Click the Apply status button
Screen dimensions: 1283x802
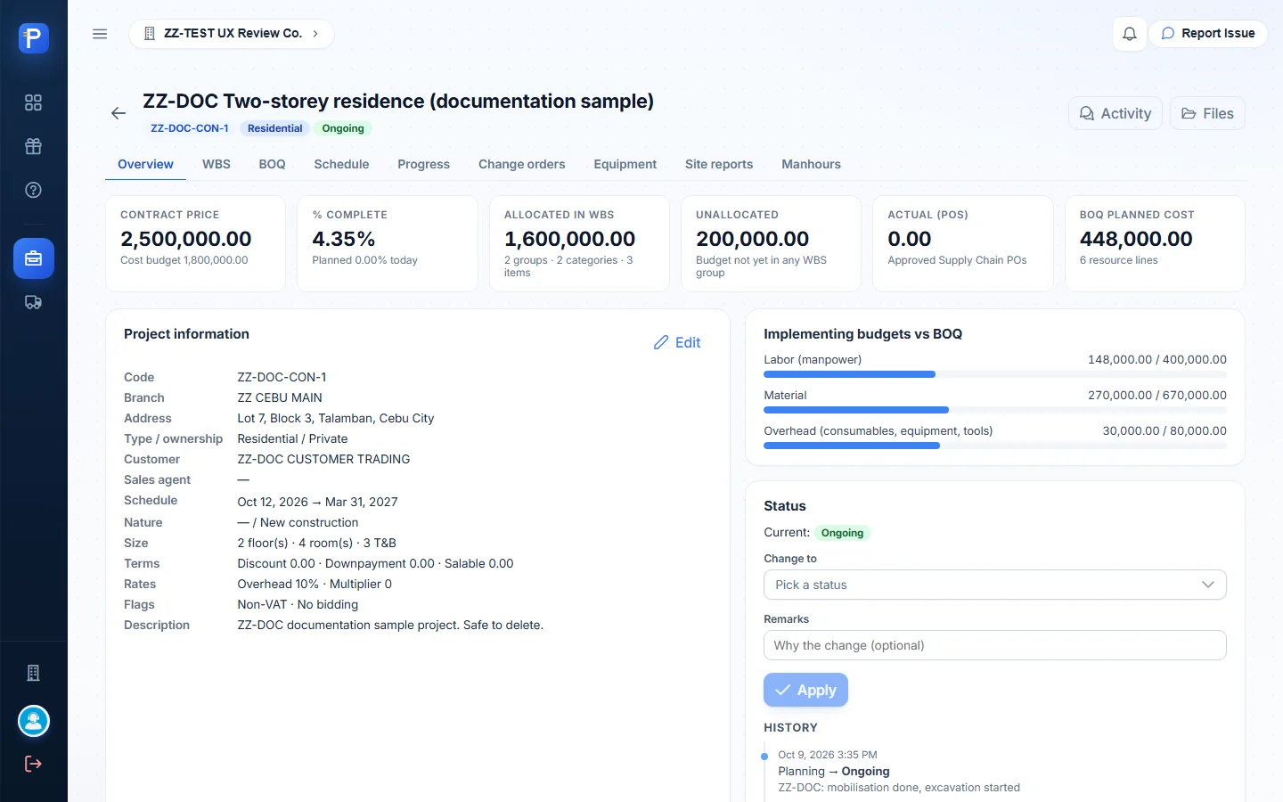805,690
